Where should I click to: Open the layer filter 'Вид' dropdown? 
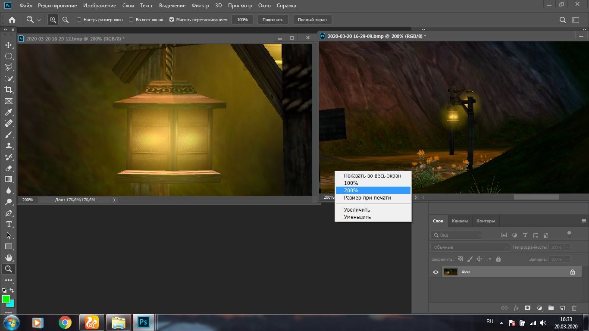click(457, 235)
